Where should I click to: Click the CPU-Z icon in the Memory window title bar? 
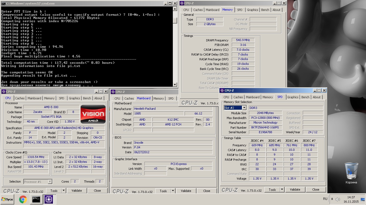tap(182, 3)
